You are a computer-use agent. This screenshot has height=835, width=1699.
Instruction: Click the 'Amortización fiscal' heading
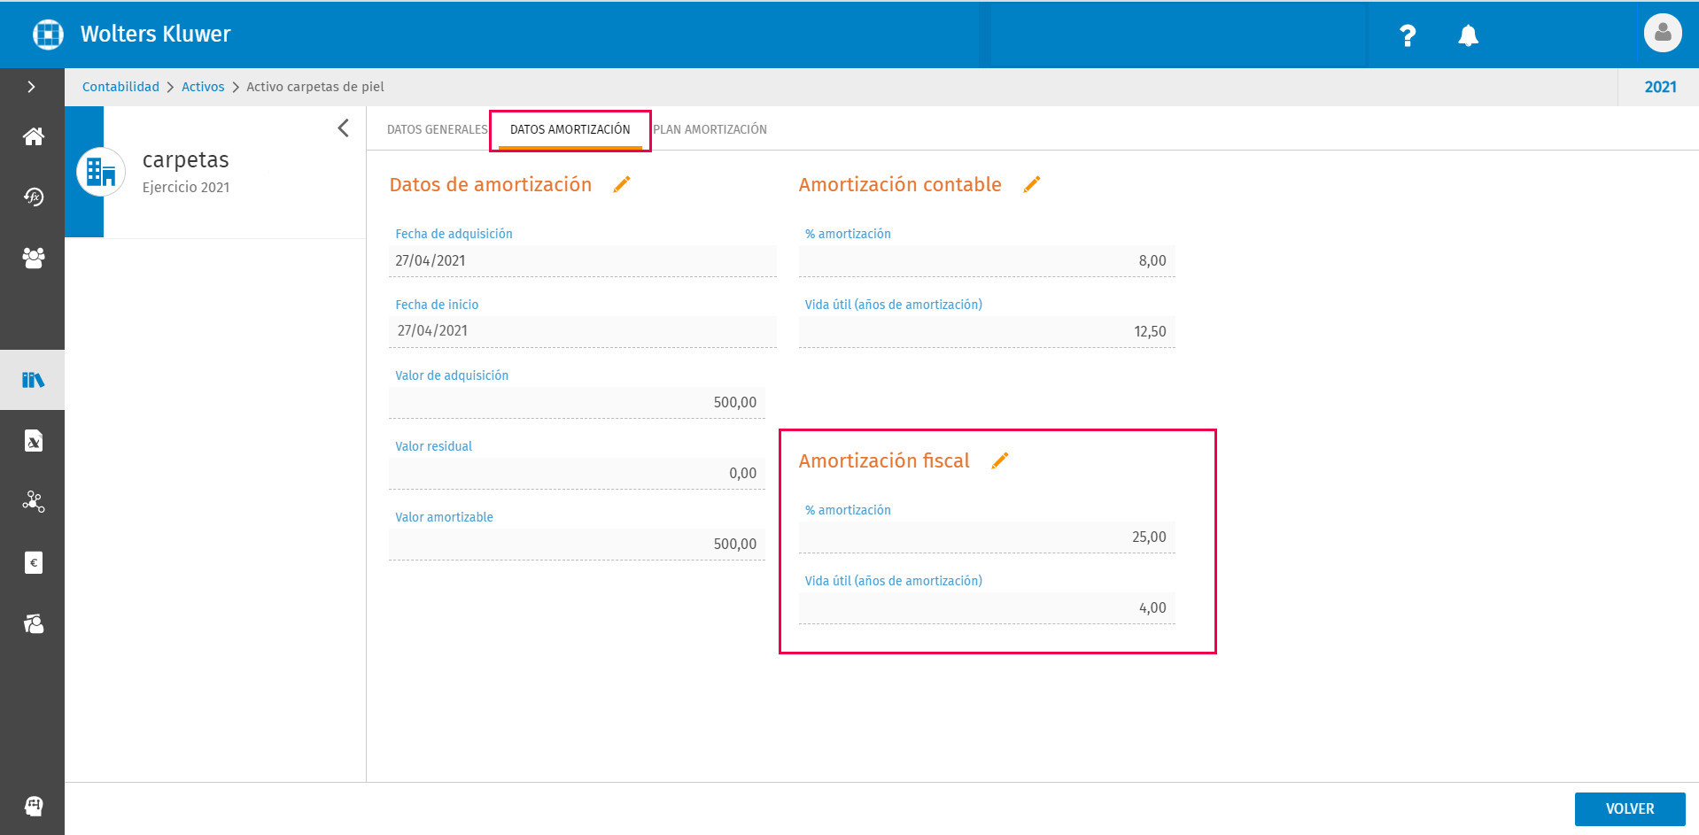click(x=884, y=460)
